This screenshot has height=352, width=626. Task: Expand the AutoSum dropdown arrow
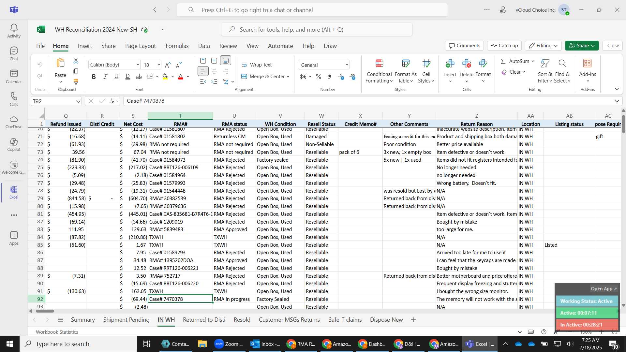(533, 61)
